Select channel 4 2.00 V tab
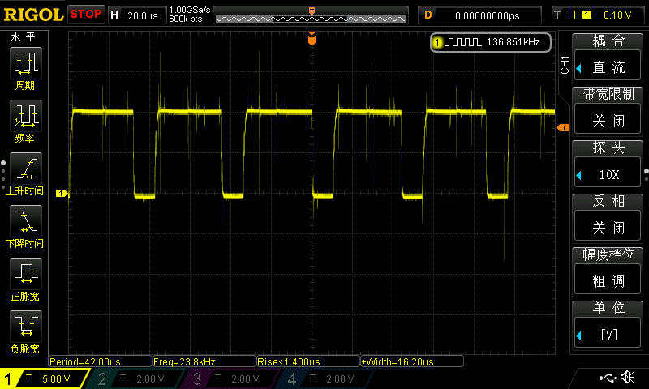 tap(326, 378)
